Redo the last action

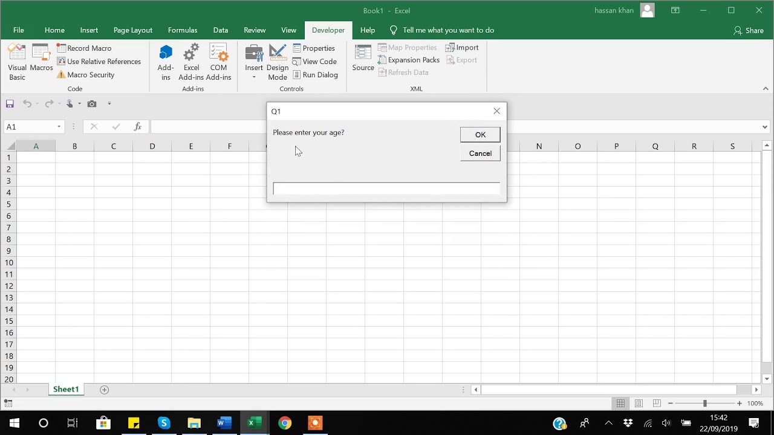coord(49,103)
